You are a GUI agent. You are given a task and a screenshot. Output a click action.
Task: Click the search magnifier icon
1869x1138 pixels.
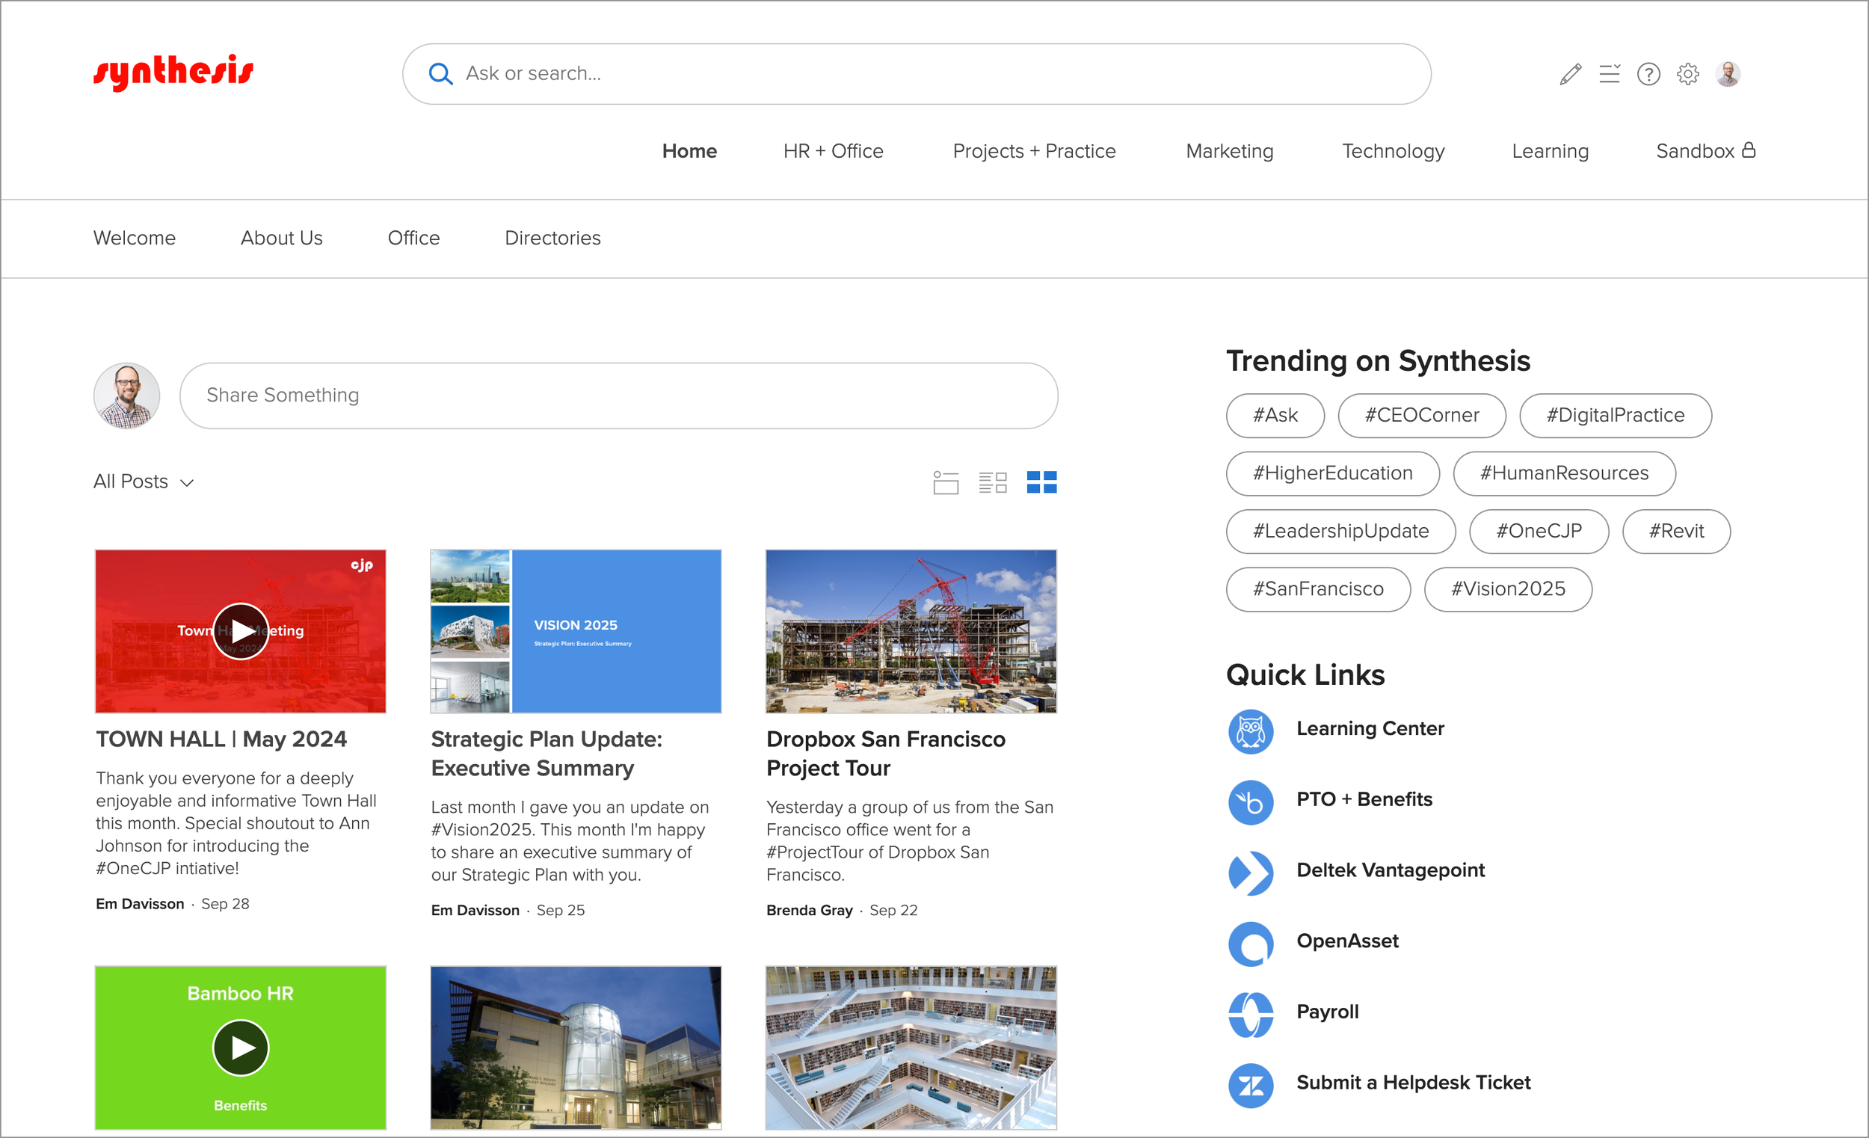tap(440, 73)
